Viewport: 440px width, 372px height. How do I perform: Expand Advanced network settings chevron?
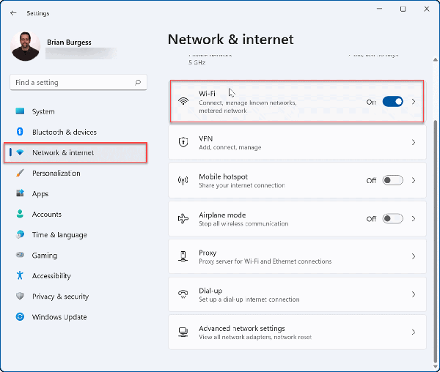point(414,332)
